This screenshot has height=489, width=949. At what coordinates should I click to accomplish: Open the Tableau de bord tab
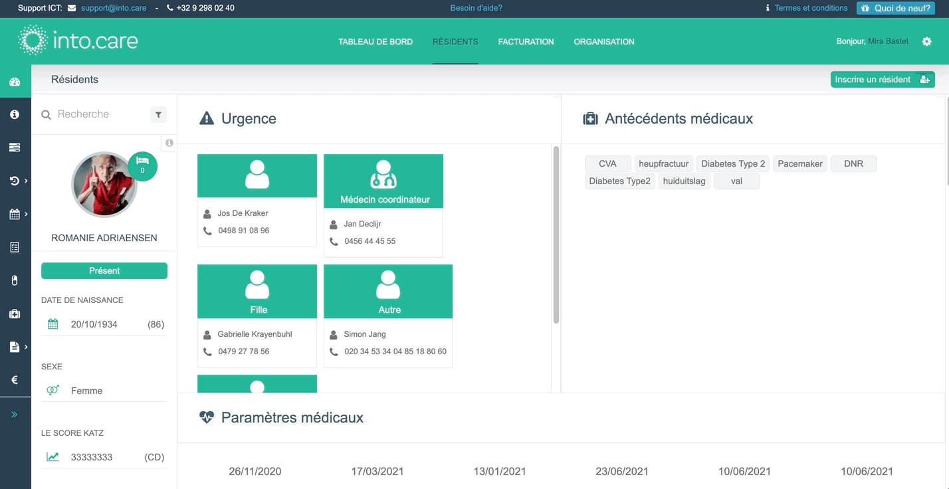point(375,42)
